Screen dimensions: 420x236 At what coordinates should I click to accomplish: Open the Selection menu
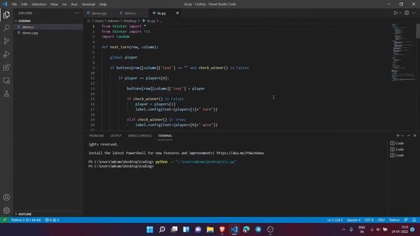tap(39, 5)
